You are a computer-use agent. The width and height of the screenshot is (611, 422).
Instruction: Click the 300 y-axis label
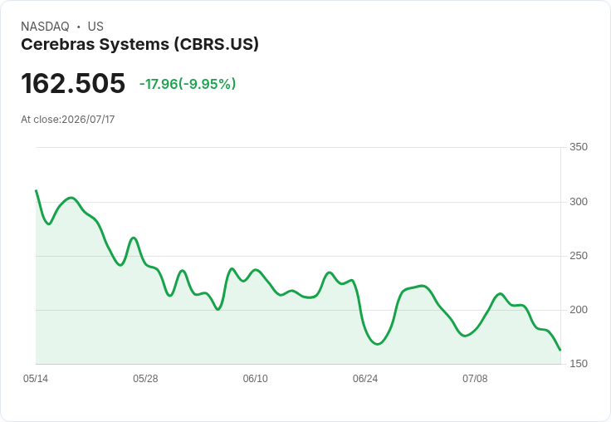[x=579, y=202]
